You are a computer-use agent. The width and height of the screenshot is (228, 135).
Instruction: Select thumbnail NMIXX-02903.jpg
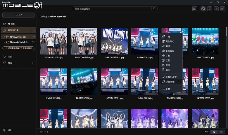[54, 82]
